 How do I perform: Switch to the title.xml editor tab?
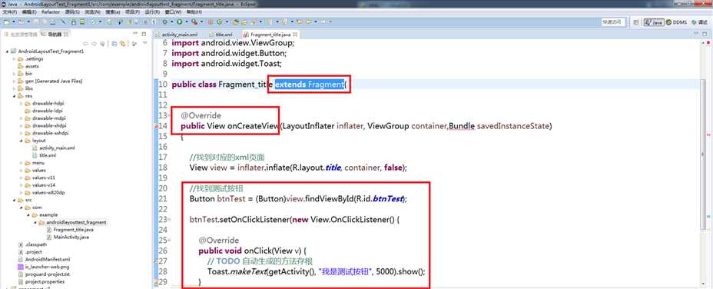[x=221, y=35]
